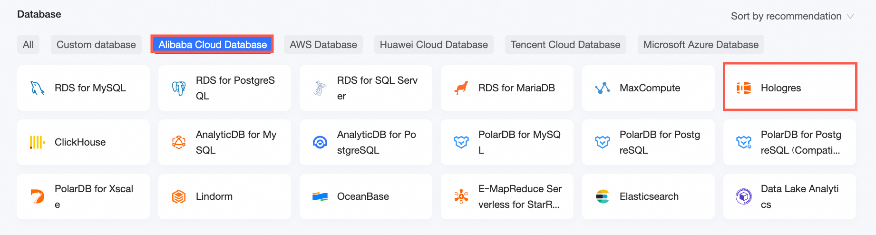Click the OceanBase logo icon

[x=320, y=196]
